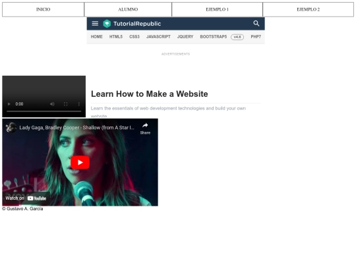This screenshot has width=356, height=267.
Task: Click the v4.6 version badge
Action: 237,37
